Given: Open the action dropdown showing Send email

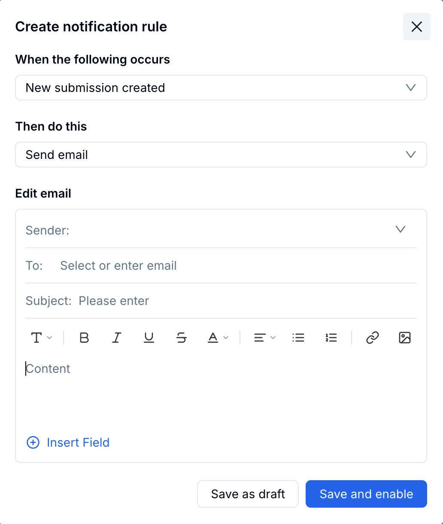Looking at the screenshot, I should tap(221, 155).
